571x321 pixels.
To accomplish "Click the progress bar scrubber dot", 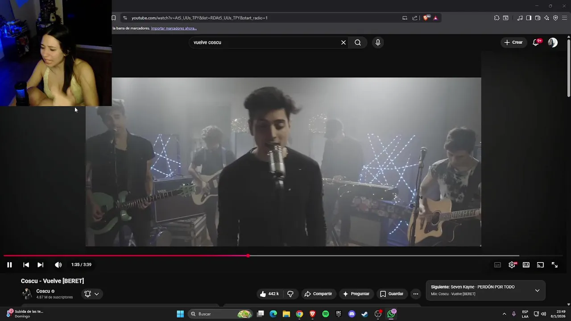I will (248, 255).
